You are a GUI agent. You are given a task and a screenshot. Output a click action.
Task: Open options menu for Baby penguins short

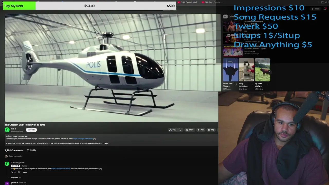point(252,84)
